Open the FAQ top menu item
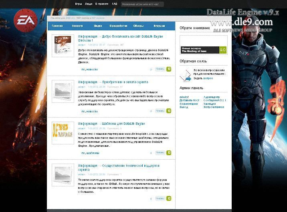 pos(115,4)
